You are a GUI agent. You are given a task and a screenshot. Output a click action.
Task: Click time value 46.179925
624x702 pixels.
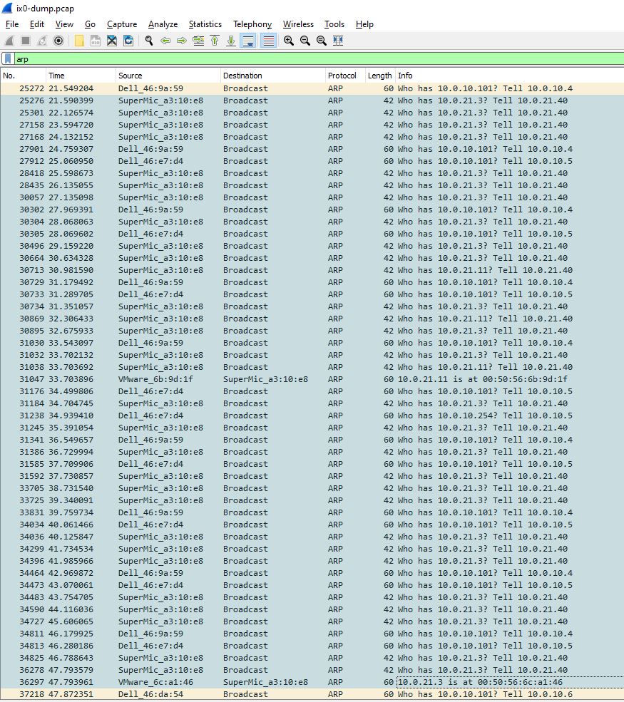tap(71, 634)
